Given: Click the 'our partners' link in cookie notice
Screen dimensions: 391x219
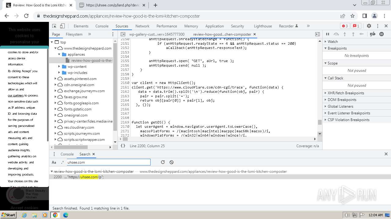Looking at the screenshot, I should pos(16,96).
